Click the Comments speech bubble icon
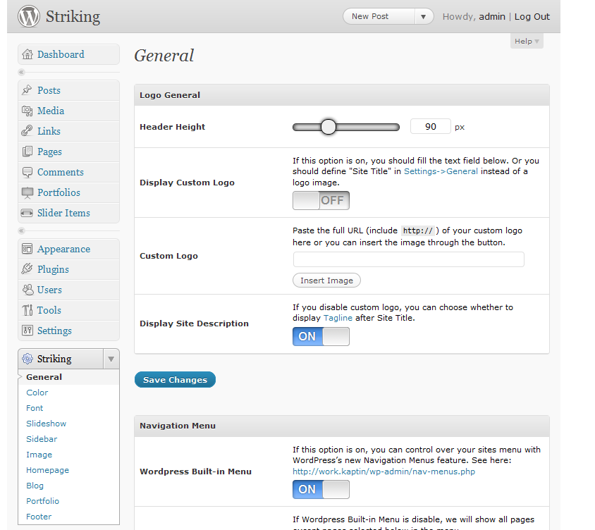Screen dimensions: 595x530 pyautogui.click(x=27, y=172)
